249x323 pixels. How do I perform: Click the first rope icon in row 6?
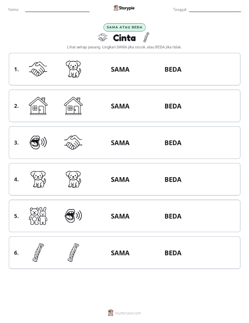pos(38,253)
